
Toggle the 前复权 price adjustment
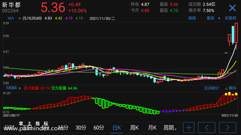click(230, 18)
